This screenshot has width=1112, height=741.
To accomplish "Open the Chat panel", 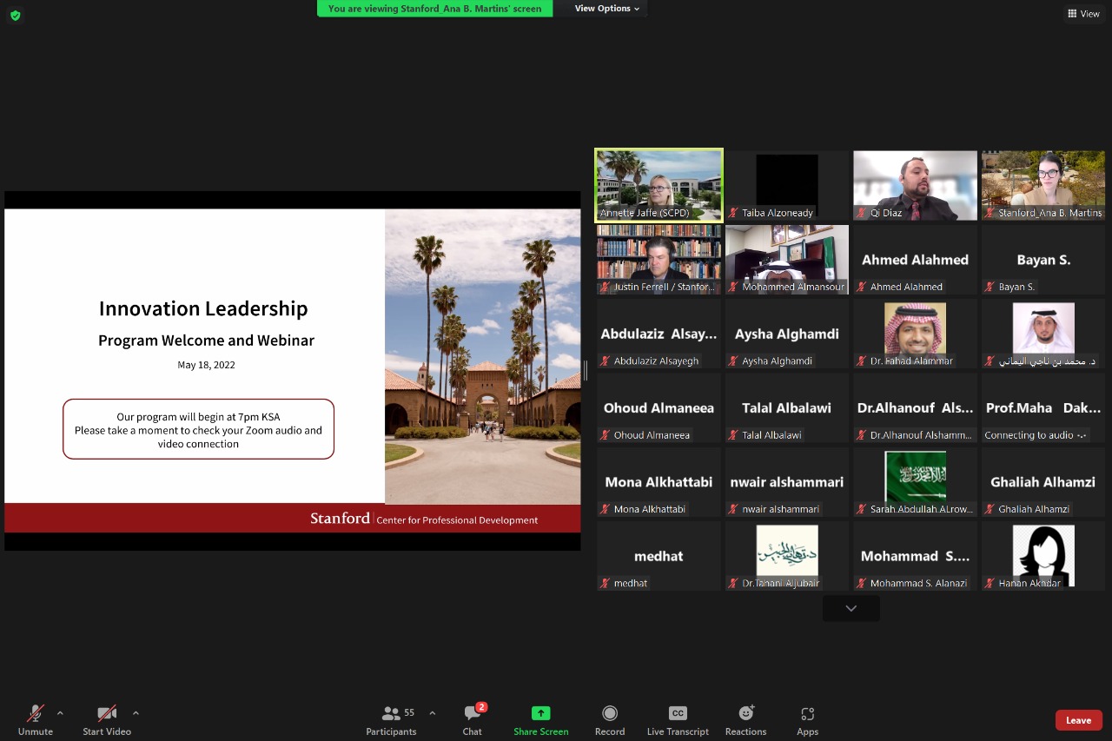I will click(x=472, y=720).
